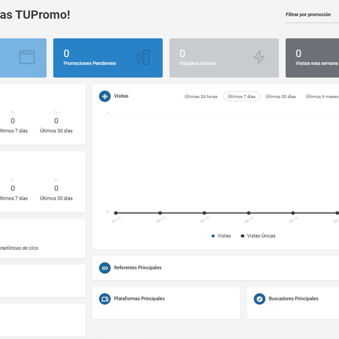Click the Abr 14 data point on chart
Image resolution: width=339 pixels, height=339 pixels.
coord(204,213)
